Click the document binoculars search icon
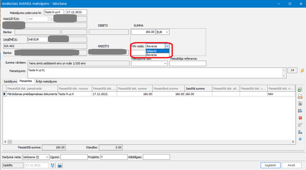Viewport: 306px width, 170px height. [300, 97]
